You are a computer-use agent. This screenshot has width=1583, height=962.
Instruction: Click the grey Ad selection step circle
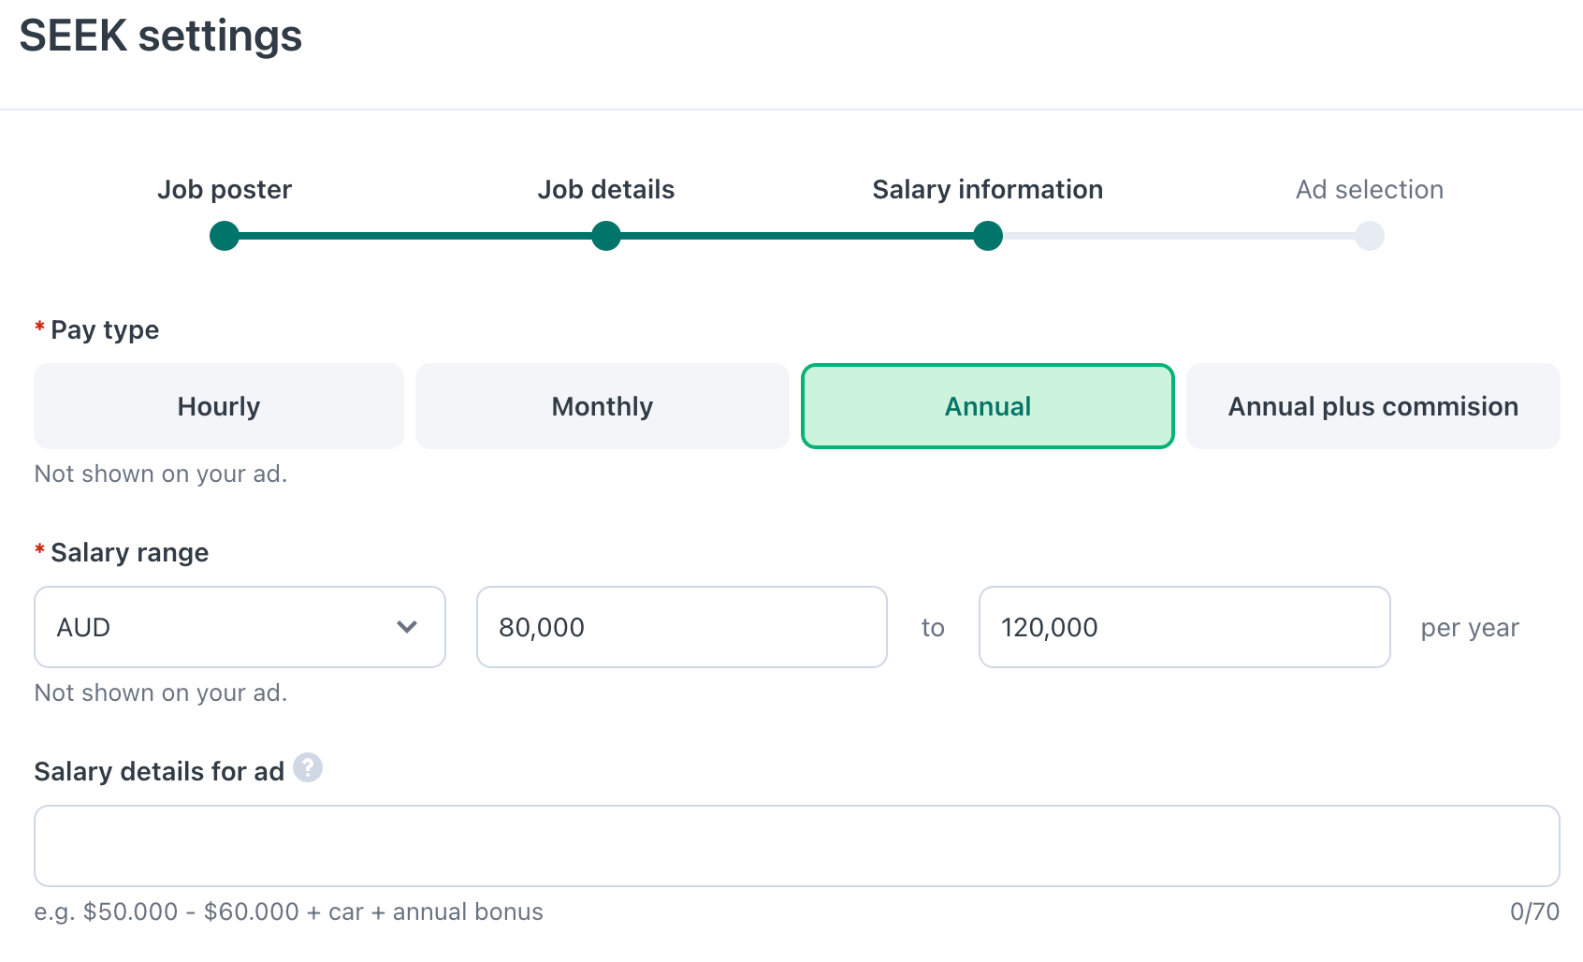point(1370,236)
